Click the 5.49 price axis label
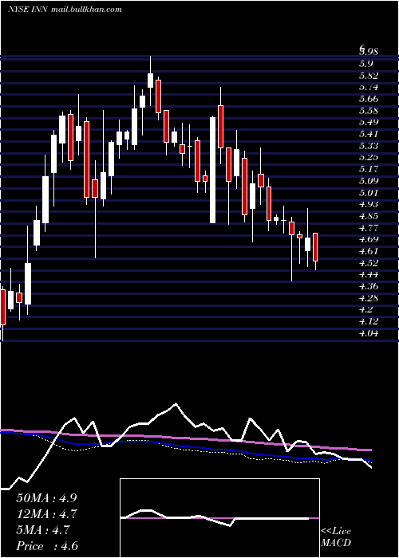The image size is (399, 558). click(369, 122)
